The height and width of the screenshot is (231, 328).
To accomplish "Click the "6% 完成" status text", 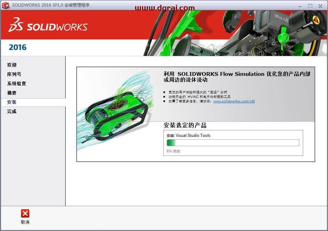I will (x=173, y=151).
